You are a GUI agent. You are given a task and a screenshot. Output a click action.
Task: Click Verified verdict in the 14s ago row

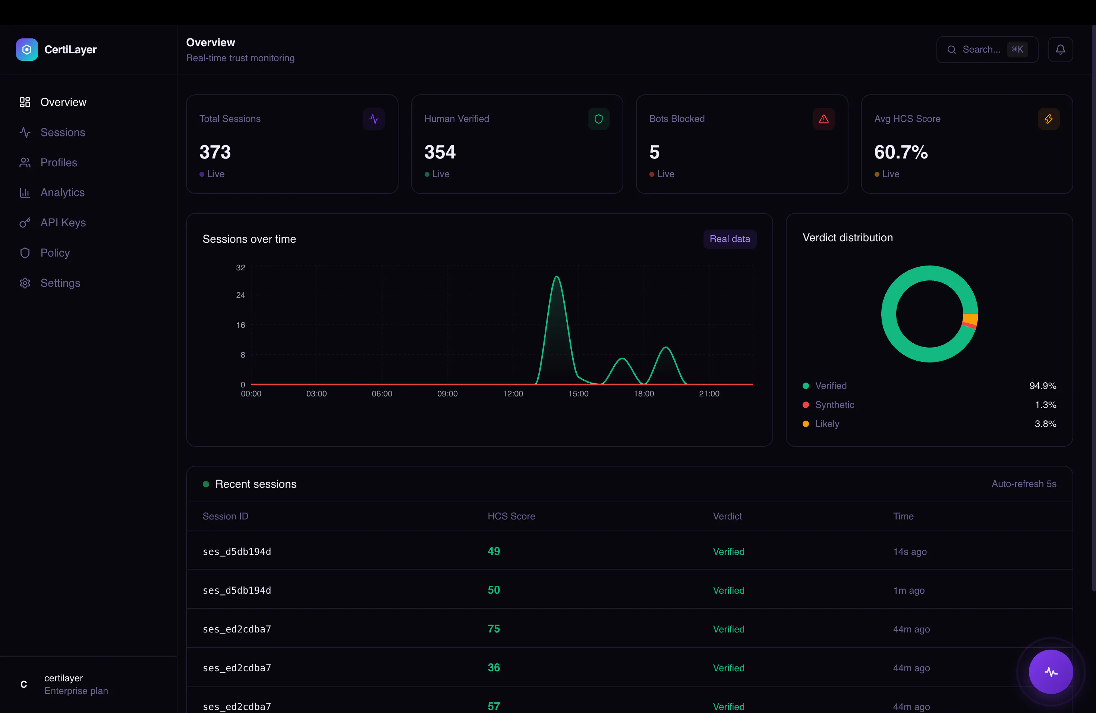click(x=728, y=552)
